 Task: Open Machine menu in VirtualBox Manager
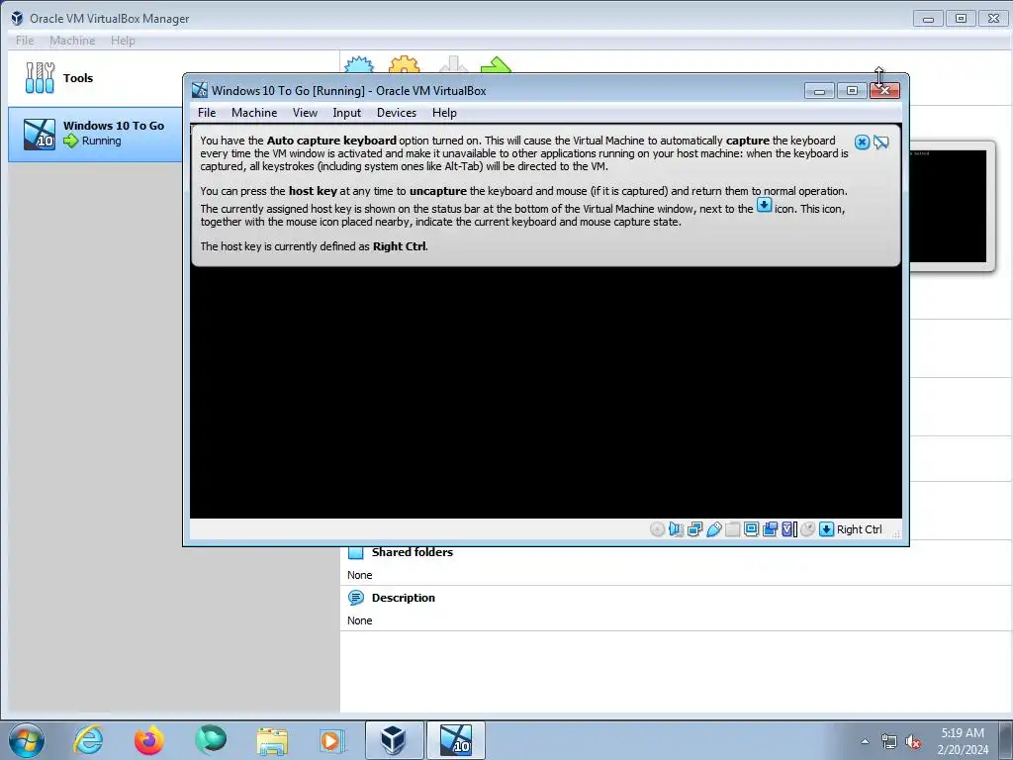(72, 40)
